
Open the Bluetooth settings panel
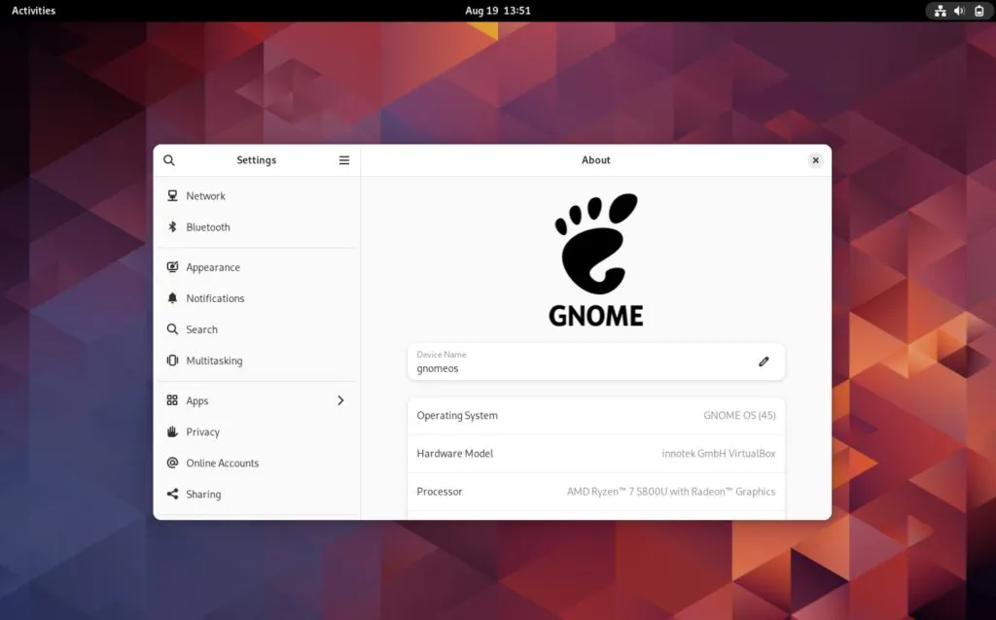[257, 226]
